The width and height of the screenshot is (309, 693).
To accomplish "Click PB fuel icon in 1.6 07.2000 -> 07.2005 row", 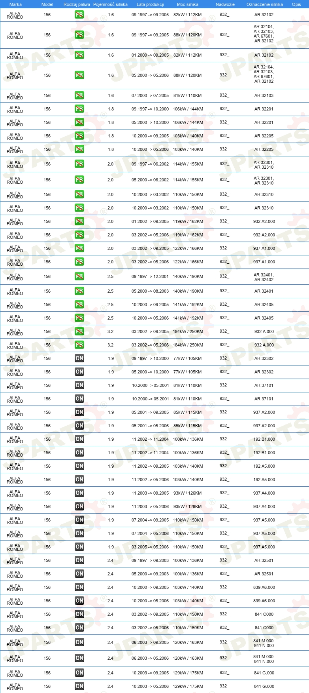I will 79,95.
